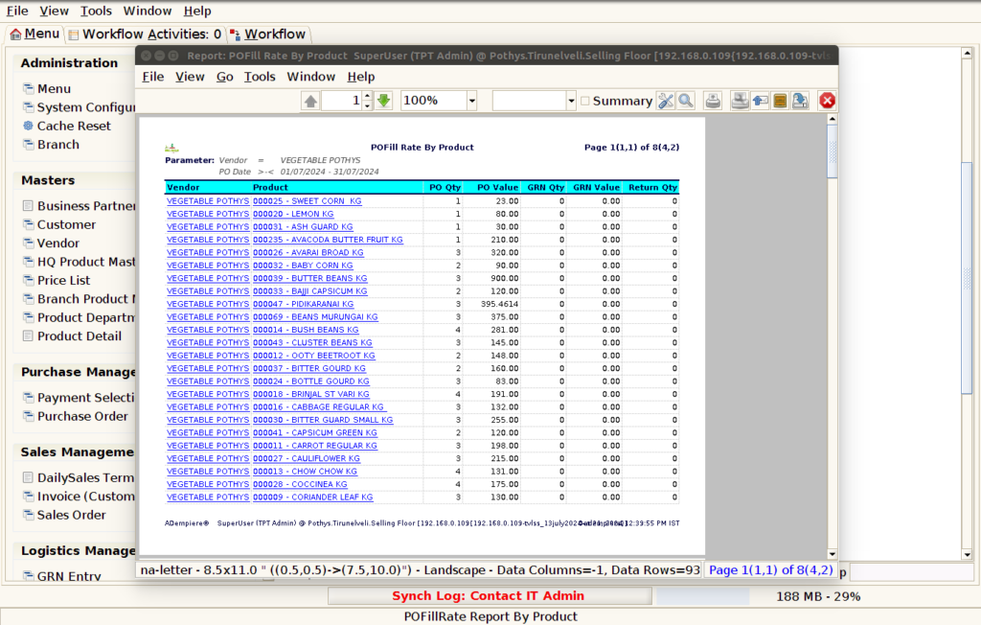981x625 pixels.
Task: Click main window right scrollbar thumb
Action: [x=968, y=278]
